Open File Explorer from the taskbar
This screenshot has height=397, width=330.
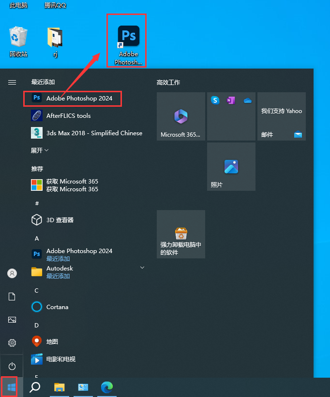(x=60, y=387)
